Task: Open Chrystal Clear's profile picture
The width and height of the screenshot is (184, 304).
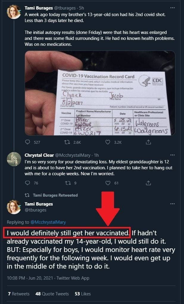Action: (14, 159)
